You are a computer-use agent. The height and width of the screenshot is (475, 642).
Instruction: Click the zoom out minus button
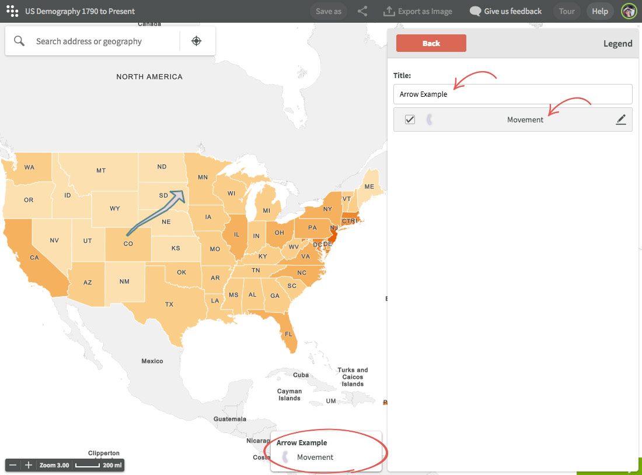13,465
